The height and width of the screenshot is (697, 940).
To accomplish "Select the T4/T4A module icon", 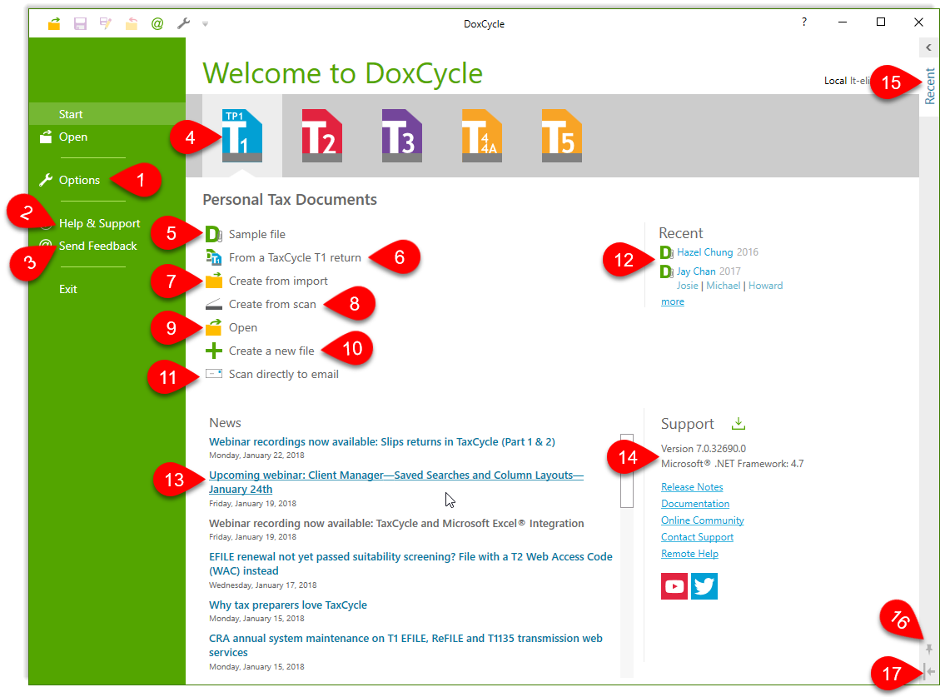I will [x=481, y=136].
